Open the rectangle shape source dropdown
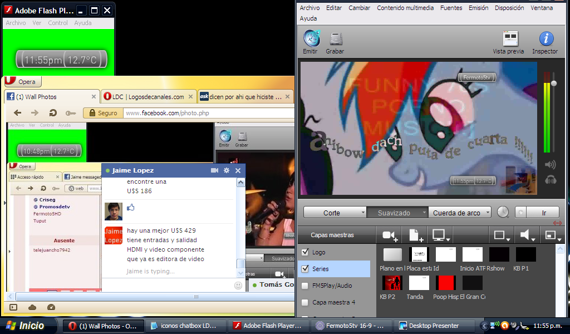The height and width of the screenshot is (334, 570). click(x=502, y=235)
